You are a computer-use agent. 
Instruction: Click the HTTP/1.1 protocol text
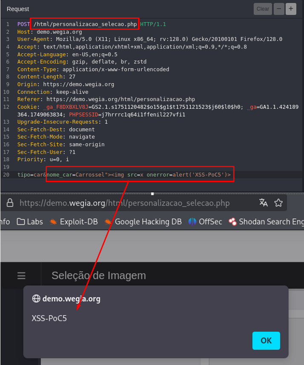coord(153,24)
